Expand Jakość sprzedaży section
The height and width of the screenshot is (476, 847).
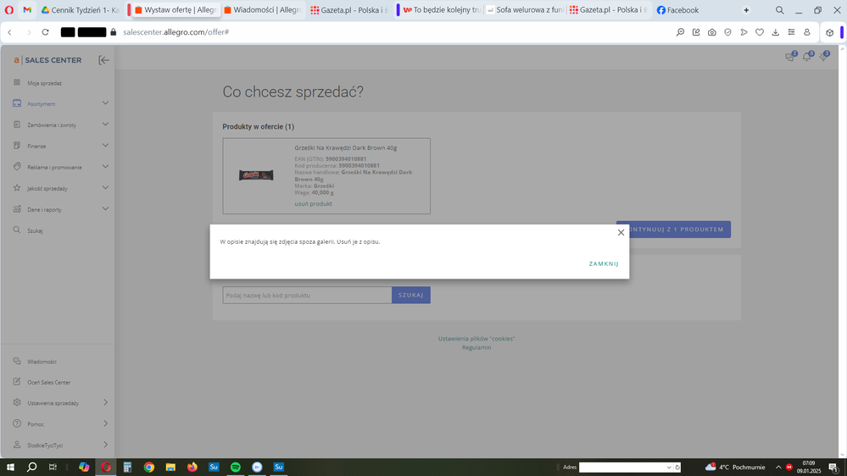(x=105, y=187)
